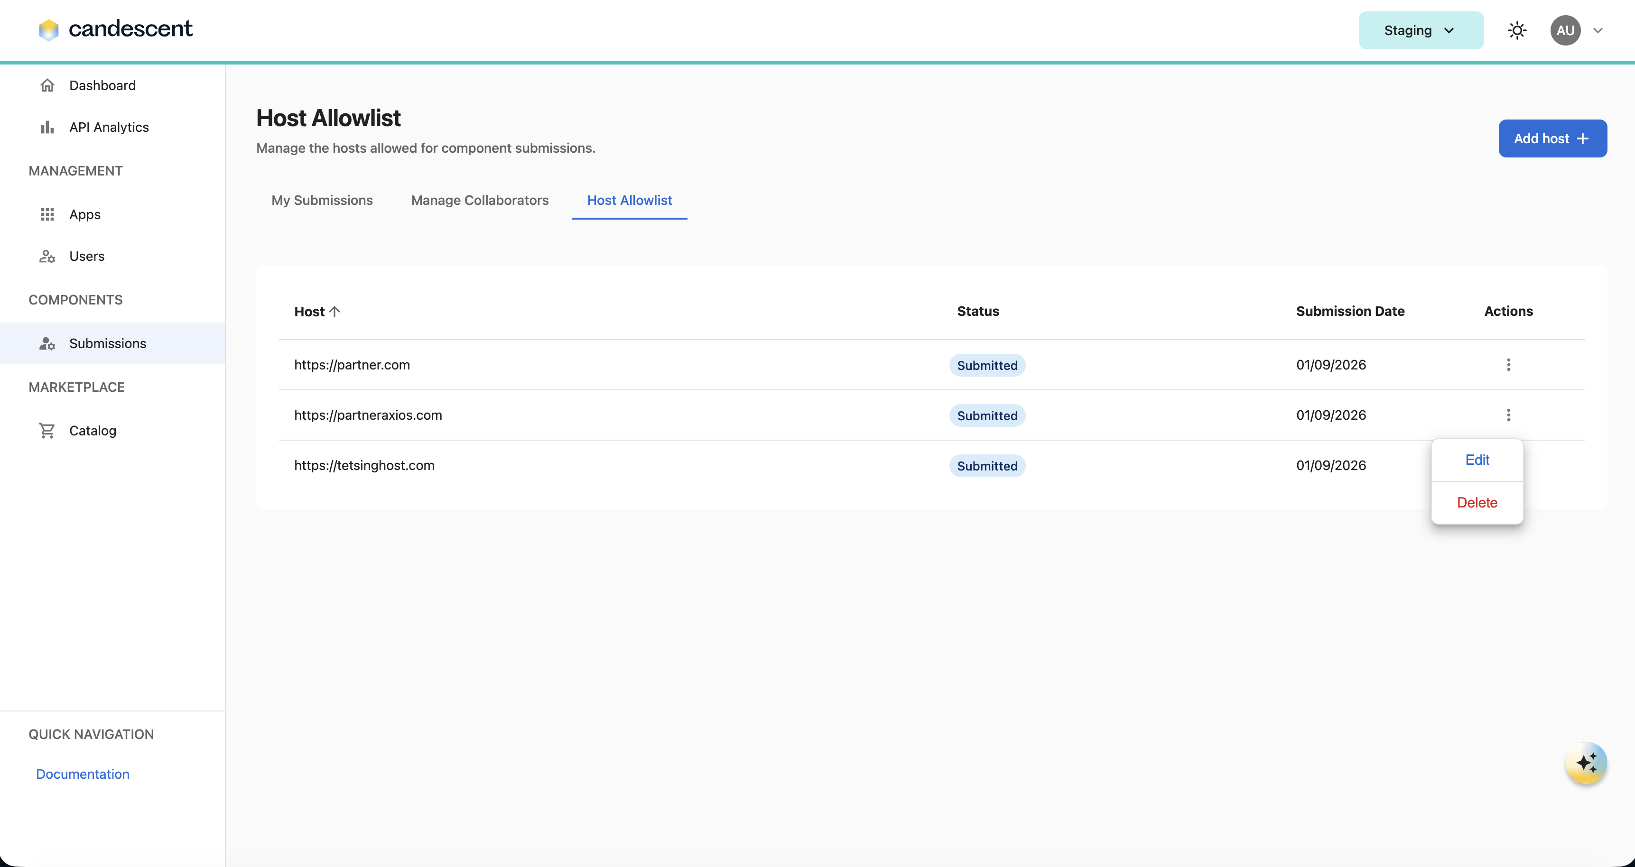Go to API Analytics page
Viewport: 1635px width, 867px height.
pos(112,127)
